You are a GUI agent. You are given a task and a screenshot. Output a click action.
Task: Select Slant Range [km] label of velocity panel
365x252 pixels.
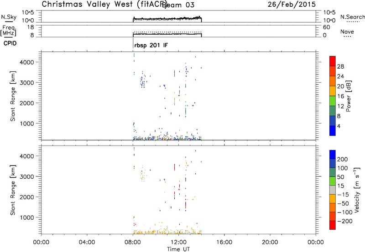point(13,190)
